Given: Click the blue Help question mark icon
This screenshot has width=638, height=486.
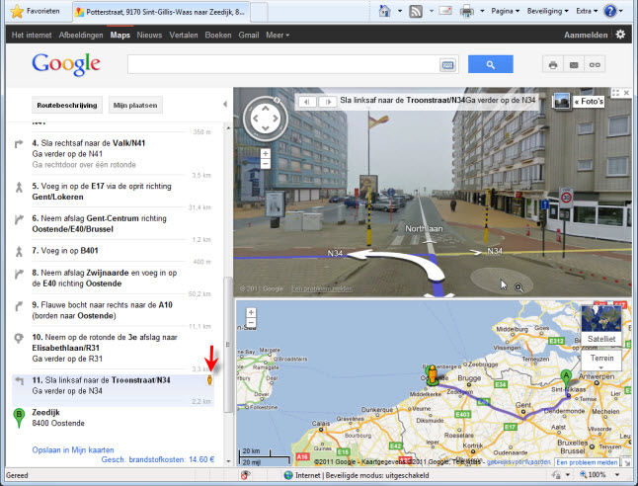Looking at the screenshot, I should click(x=610, y=11).
